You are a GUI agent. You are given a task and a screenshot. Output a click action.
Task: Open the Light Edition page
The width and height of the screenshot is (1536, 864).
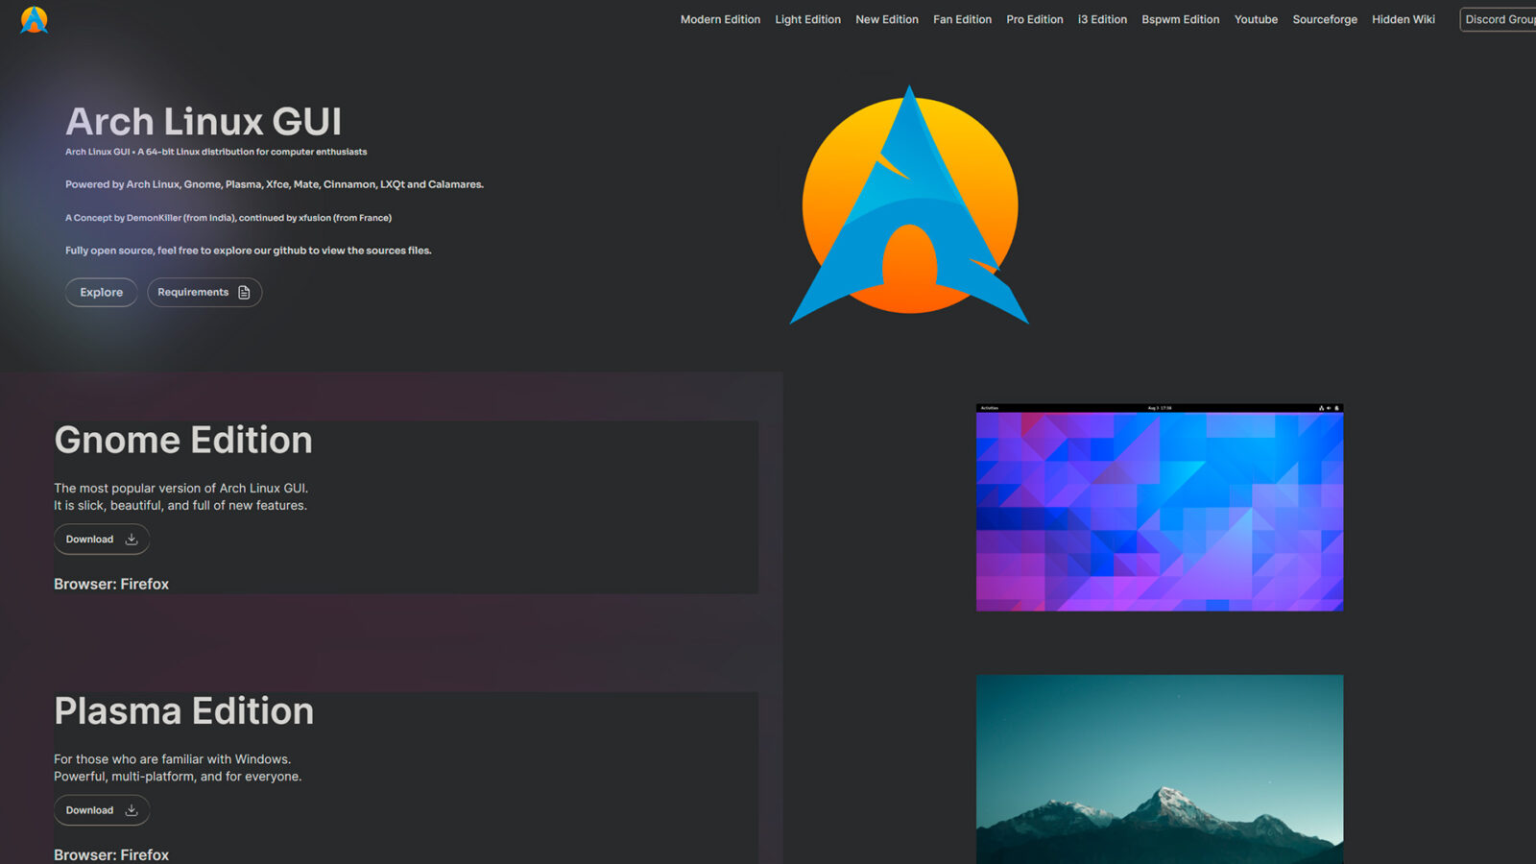pos(807,19)
